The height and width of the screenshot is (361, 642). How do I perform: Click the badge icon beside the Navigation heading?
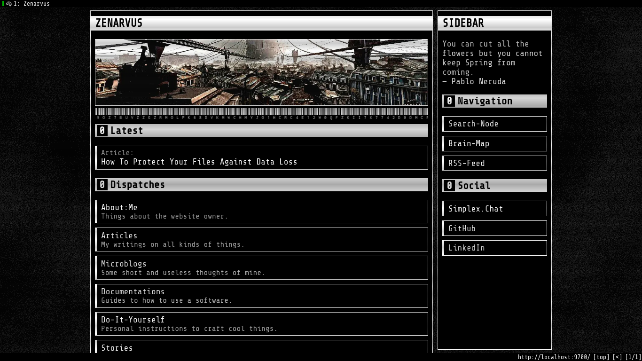click(450, 101)
